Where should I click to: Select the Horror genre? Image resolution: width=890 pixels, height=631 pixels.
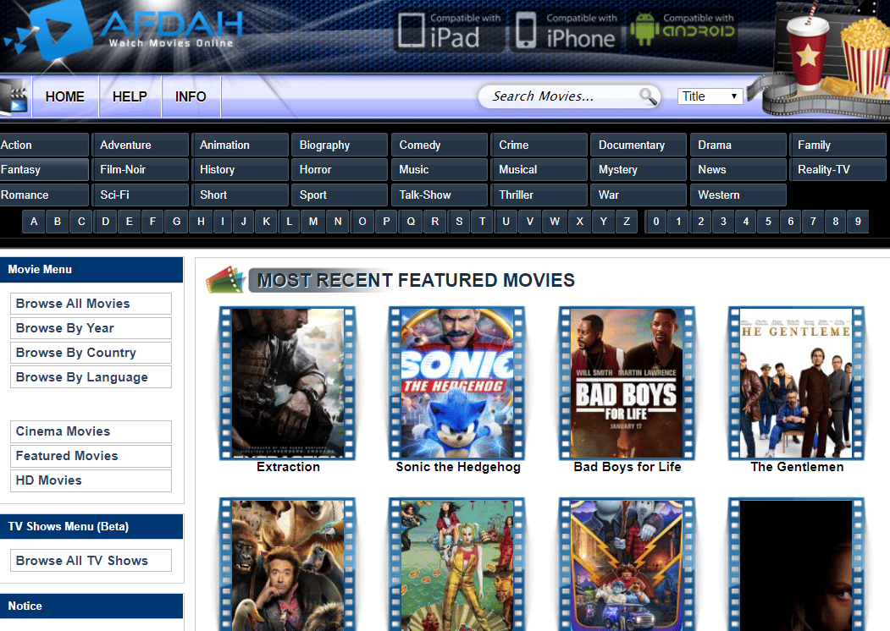coord(340,169)
